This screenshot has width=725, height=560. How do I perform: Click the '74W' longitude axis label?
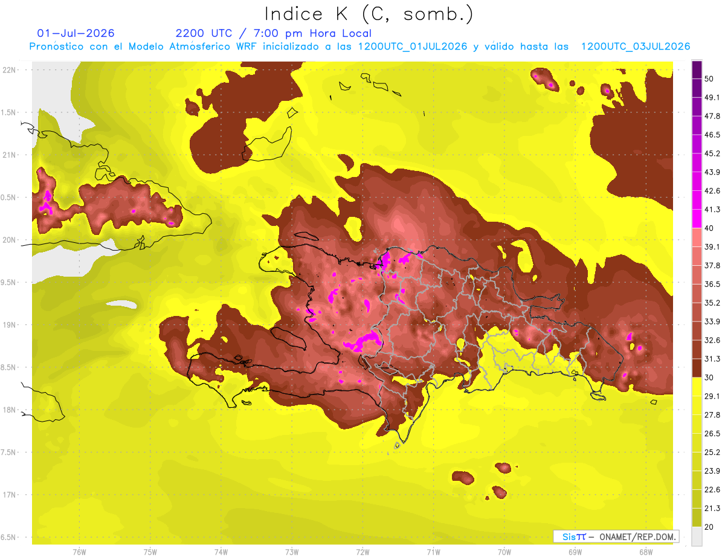pyautogui.click(x=221, y=552)
